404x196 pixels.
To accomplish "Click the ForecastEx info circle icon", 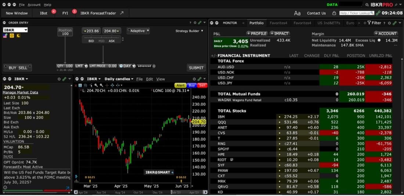I will click(5, 188).
